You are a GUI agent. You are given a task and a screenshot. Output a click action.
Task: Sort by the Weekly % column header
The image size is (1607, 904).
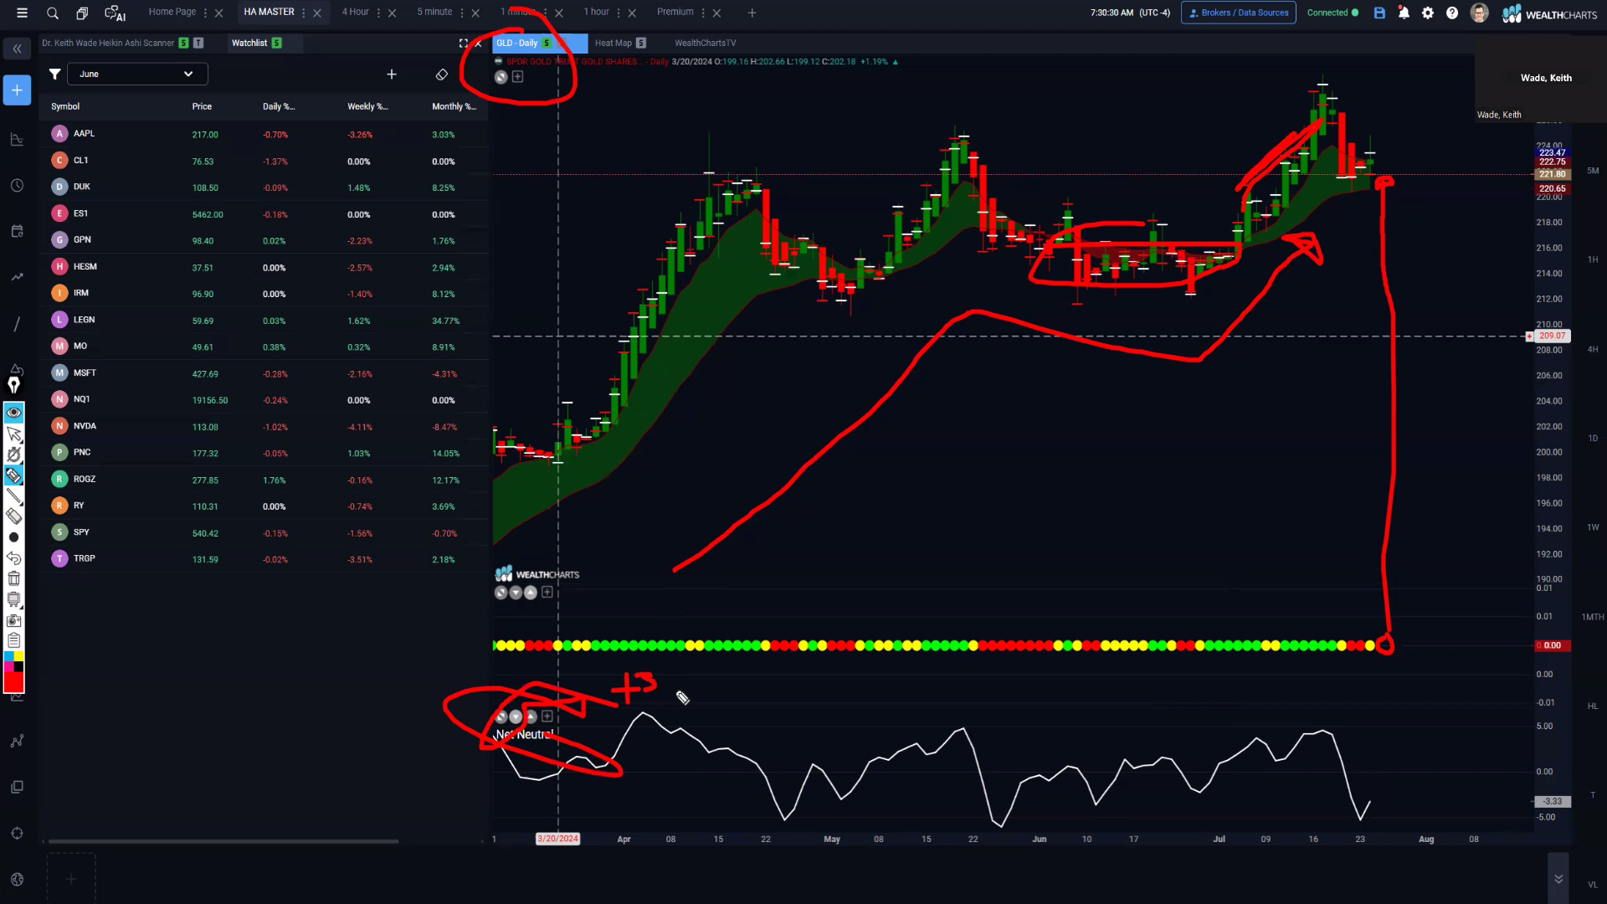tap(367, 106)
